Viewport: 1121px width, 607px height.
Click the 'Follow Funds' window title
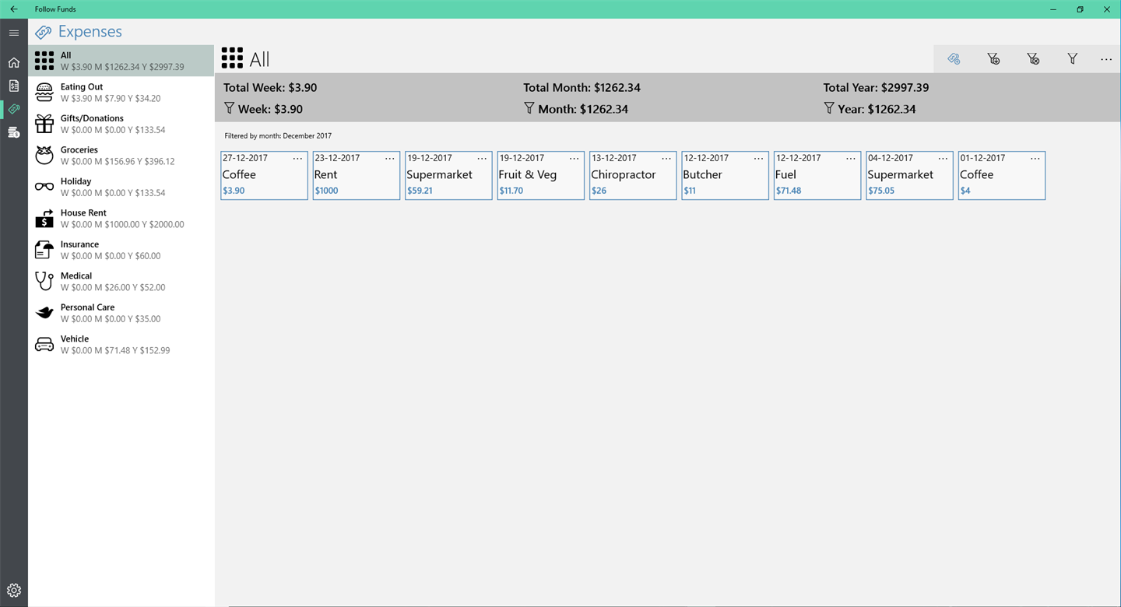pos(55,9)
